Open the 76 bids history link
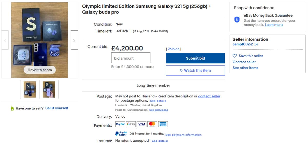308x144 pixels. (x=174, y=49)
